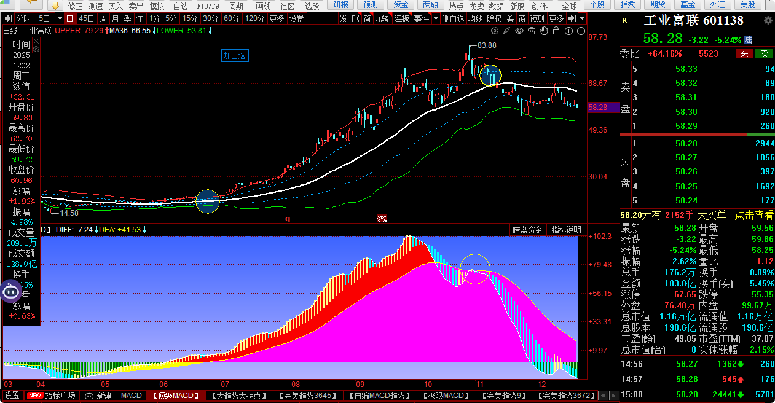
Task: Close the data info panel with X
Action: pos(36,42)
